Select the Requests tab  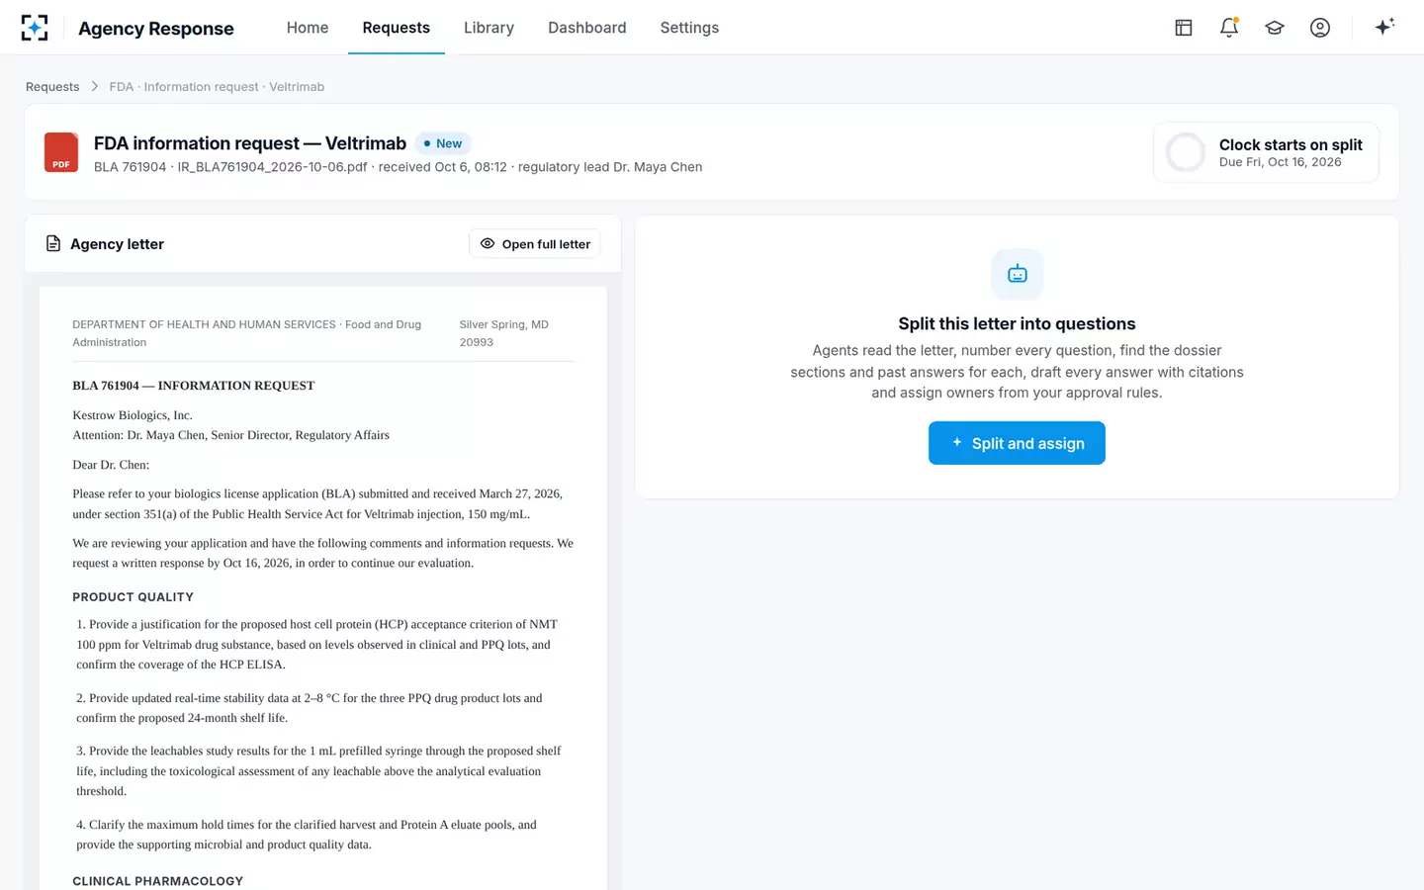coord(397,28)
